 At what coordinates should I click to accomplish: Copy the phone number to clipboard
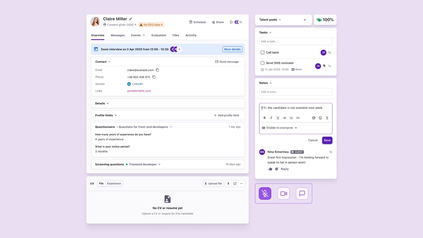[x=154, y=77]
